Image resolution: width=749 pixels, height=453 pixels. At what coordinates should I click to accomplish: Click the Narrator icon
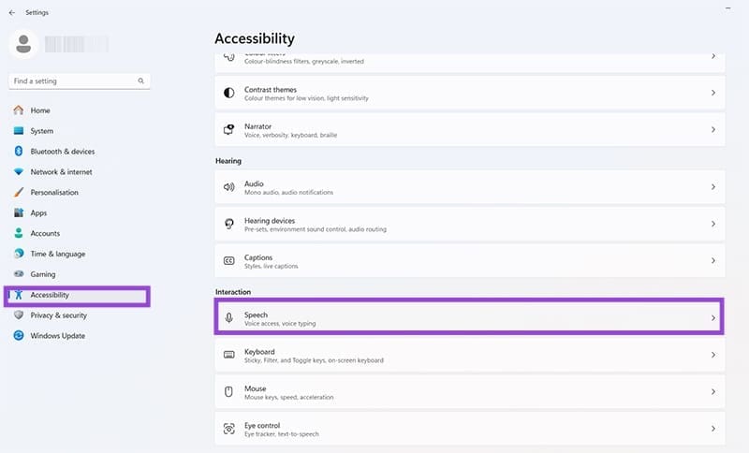click(x=228, y=129)
